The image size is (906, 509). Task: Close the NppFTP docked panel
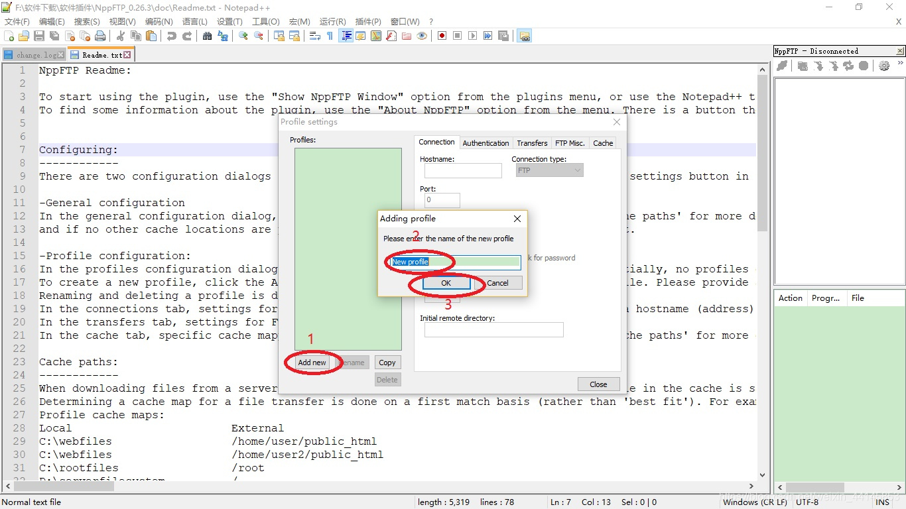click(x=900, y=51)
